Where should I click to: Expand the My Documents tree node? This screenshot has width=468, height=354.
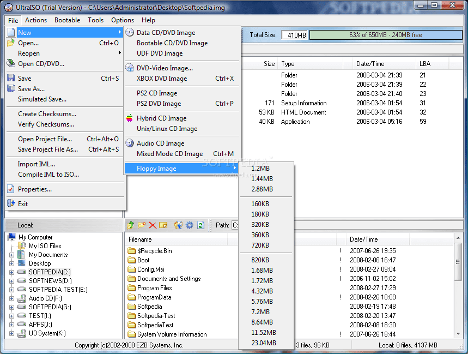11,255
